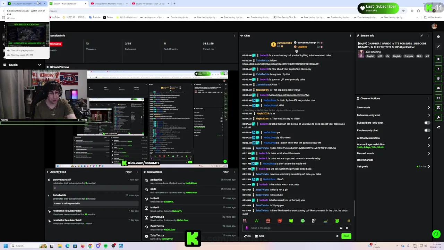
Task: Click the chat panel scrollbar
Action: (x=354, y=208)
